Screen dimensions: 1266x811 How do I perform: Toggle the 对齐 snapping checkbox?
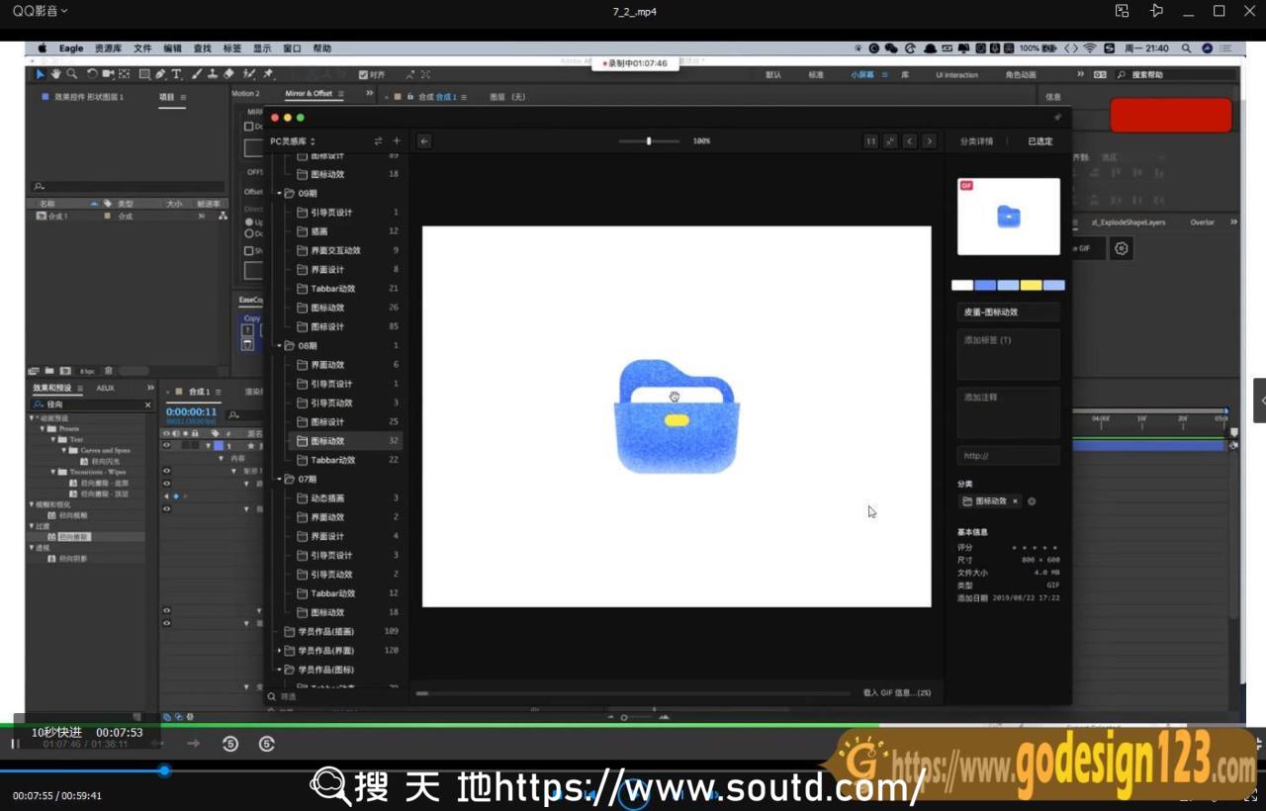tap(363, 75)
